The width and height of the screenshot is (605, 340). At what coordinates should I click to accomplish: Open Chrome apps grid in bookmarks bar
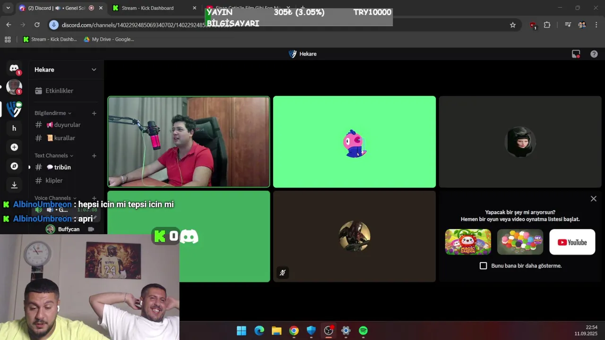[x=8, y=40]
